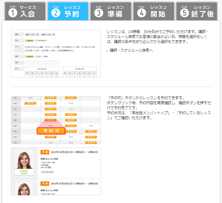
Task: Click the enlarged 予約可 button
Action: point(51,131)
